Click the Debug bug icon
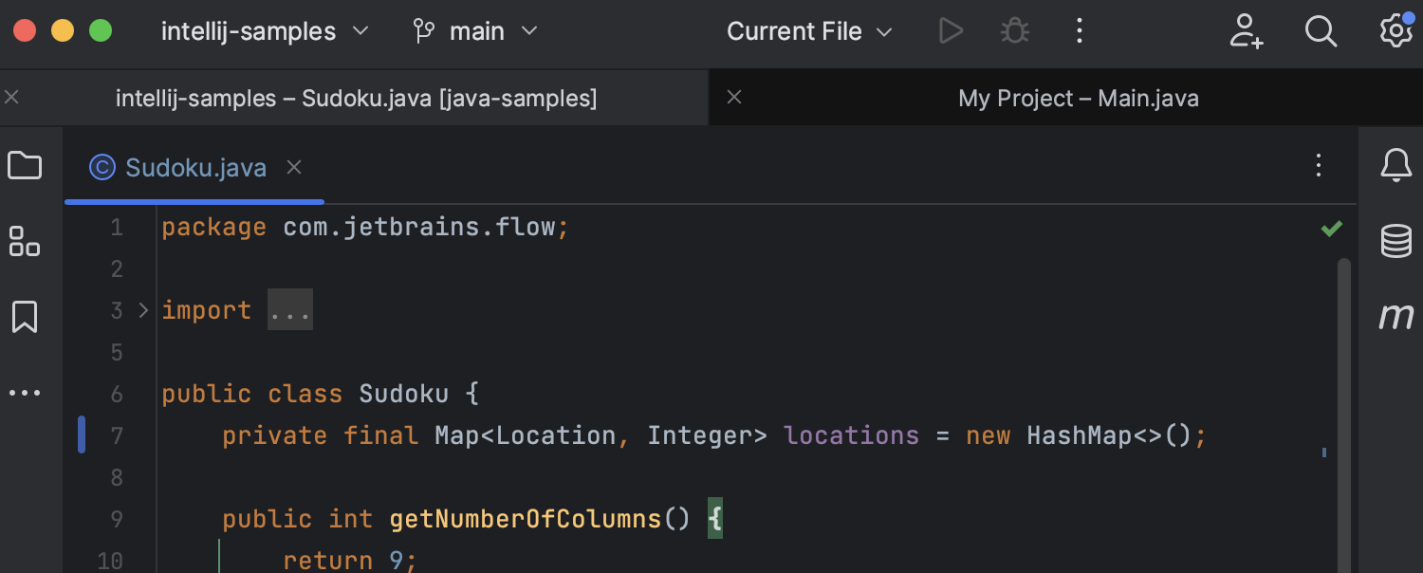1423x573 pixels. point(1015,31)
